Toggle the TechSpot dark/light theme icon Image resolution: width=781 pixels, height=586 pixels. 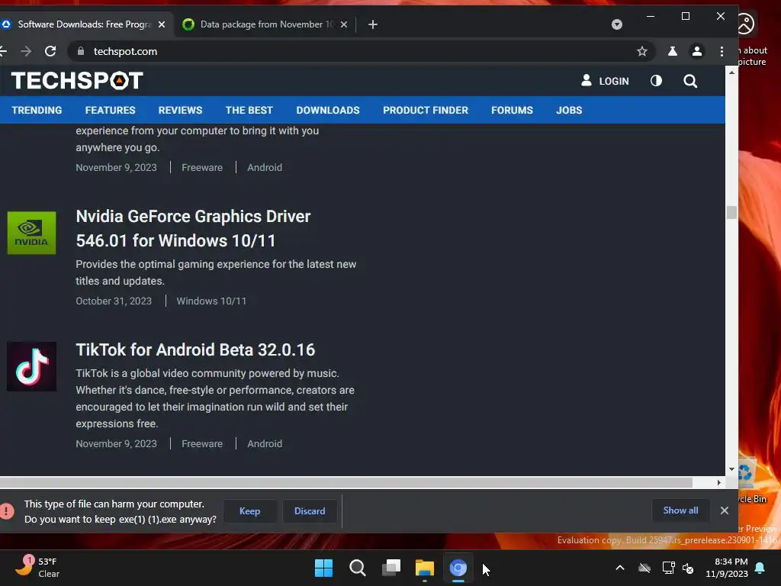[x=656, y=81]
